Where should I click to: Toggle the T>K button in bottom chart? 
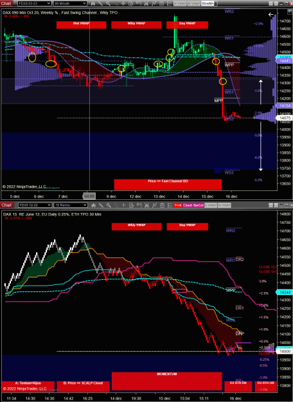pos(178,205)
